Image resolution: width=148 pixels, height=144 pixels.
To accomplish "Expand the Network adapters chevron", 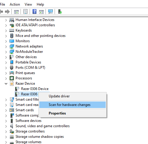I will [x=6, y=47].
